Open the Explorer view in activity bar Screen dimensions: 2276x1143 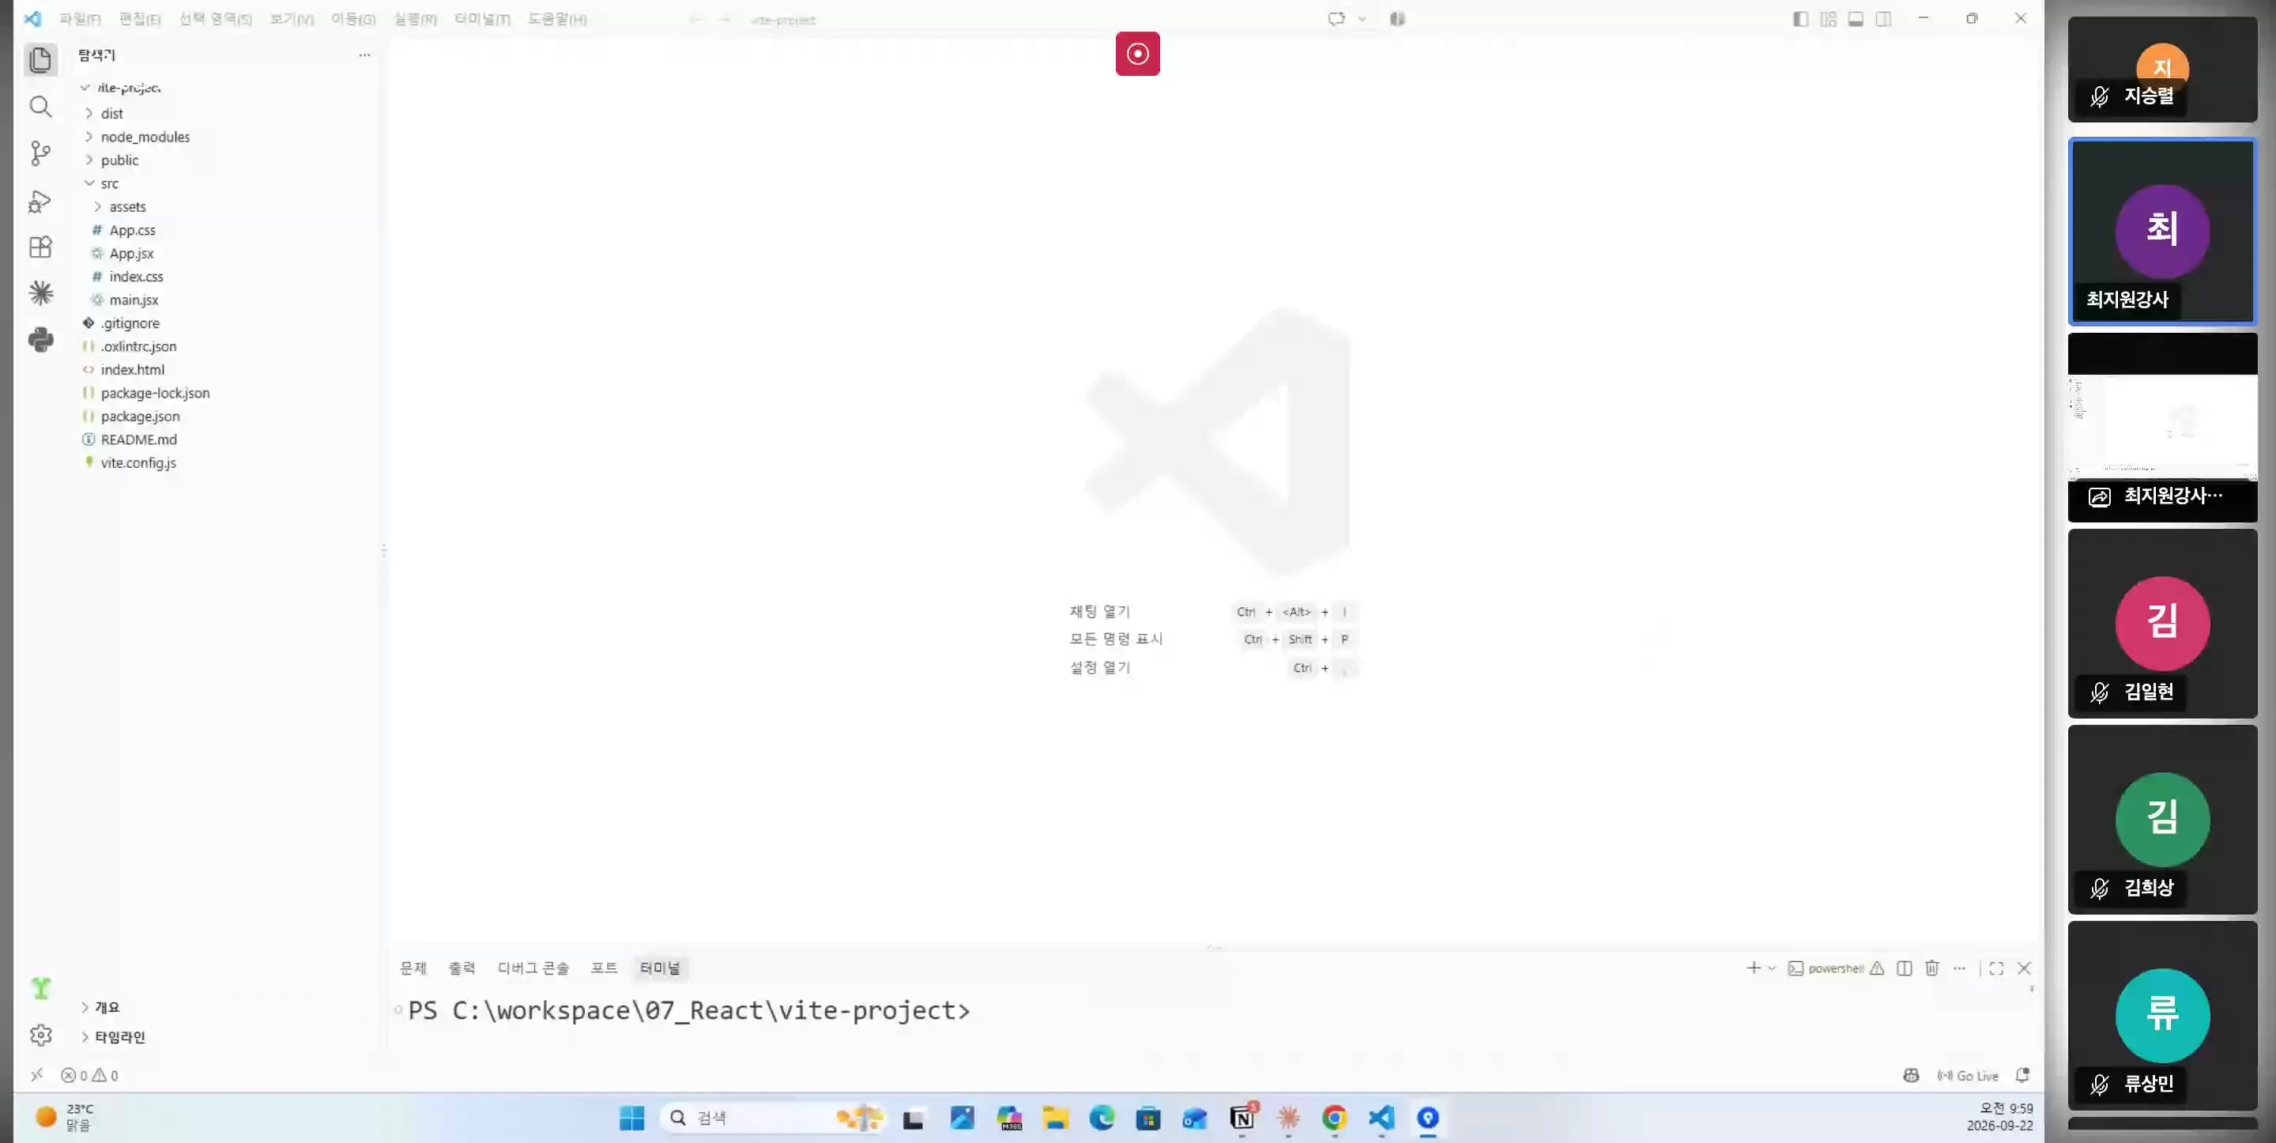(x=40, y=60)
